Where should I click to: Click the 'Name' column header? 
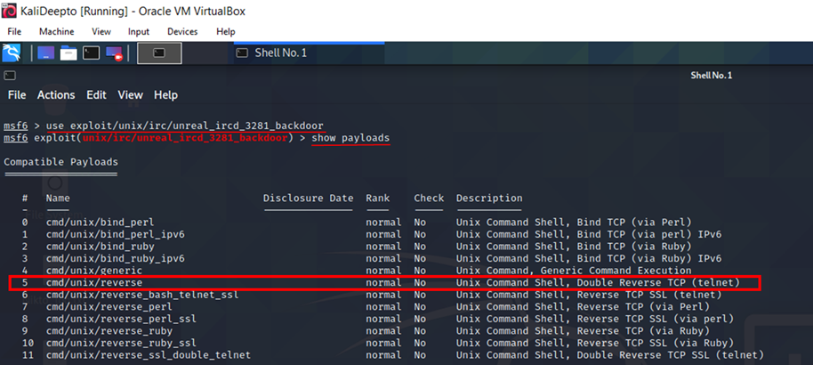point(58,198)
